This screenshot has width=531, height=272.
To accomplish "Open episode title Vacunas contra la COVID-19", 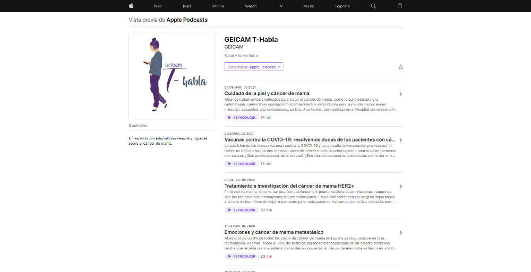I will tap(310, 140).
